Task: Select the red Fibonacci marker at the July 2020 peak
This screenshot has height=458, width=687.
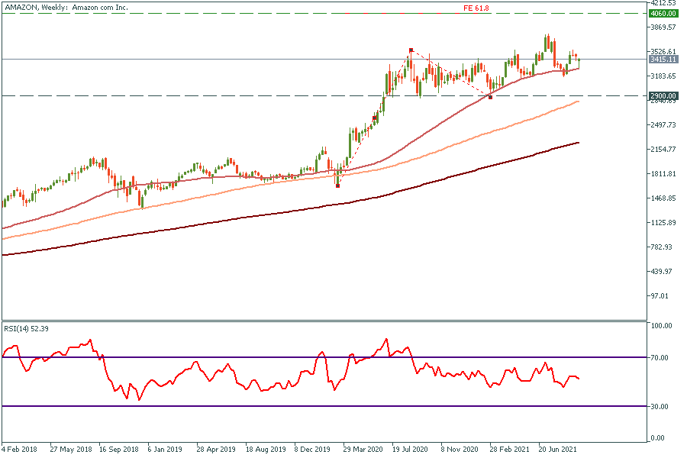Action: (x=411, y=50)
